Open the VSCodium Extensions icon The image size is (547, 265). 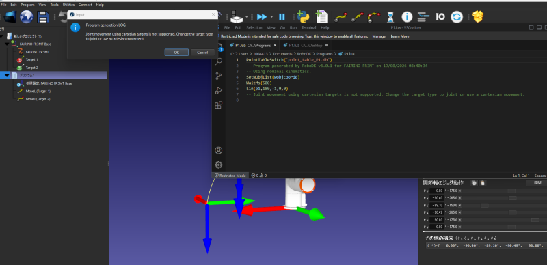[x=219, y=105]
